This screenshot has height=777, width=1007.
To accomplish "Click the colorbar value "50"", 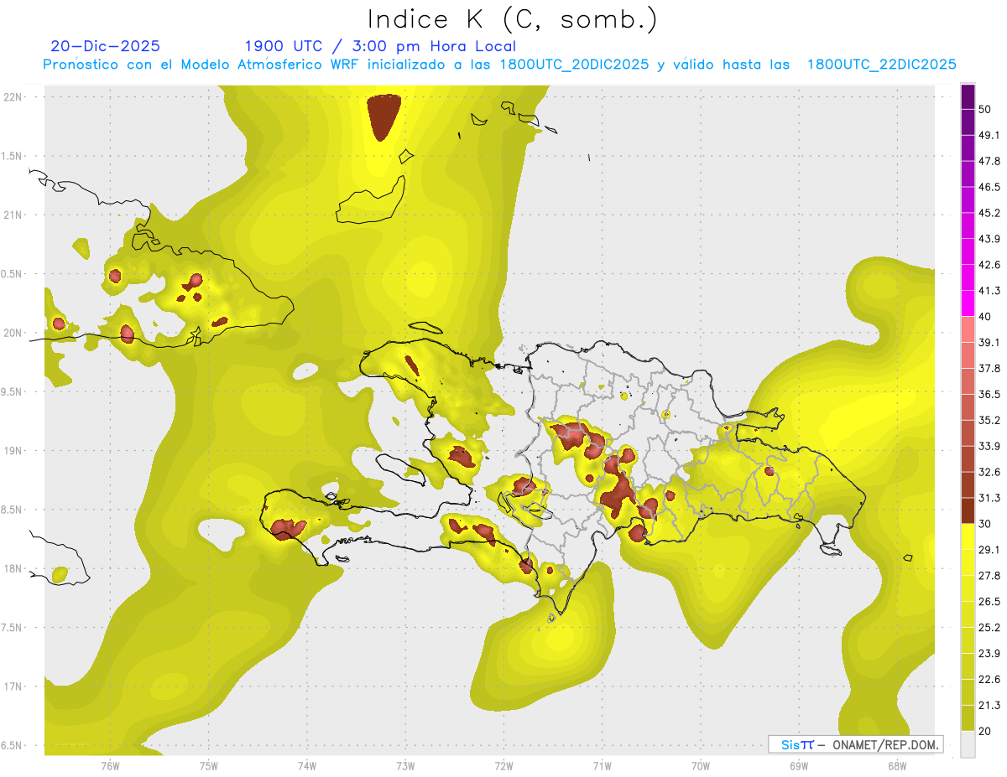I will pos(985,109).
